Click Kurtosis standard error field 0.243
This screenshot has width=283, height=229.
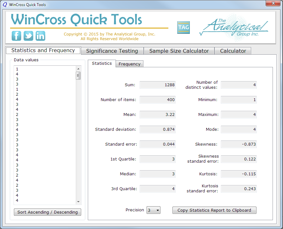[238, 189]
